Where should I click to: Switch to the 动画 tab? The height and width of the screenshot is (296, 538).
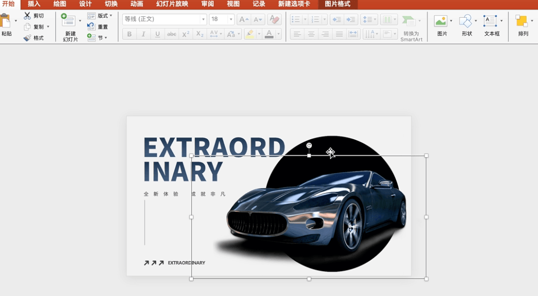(x=137, y=4)
